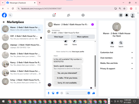Click the browser Back arrow
The image size is (139, 104).
3,9
